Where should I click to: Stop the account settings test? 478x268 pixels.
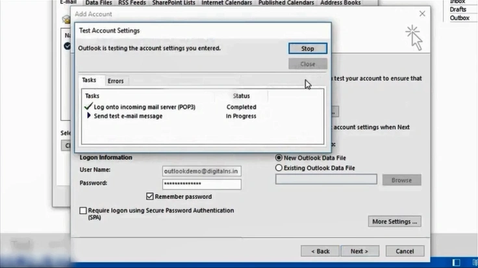[x=308, y=49]
